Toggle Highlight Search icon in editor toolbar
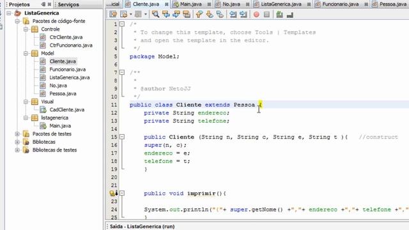 click(x=187, y=14)
